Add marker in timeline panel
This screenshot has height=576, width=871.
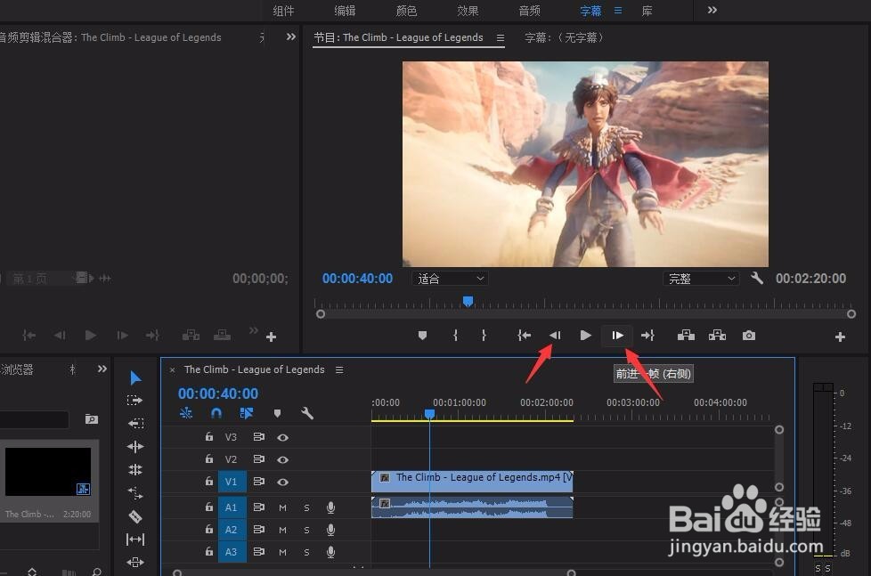277,413
